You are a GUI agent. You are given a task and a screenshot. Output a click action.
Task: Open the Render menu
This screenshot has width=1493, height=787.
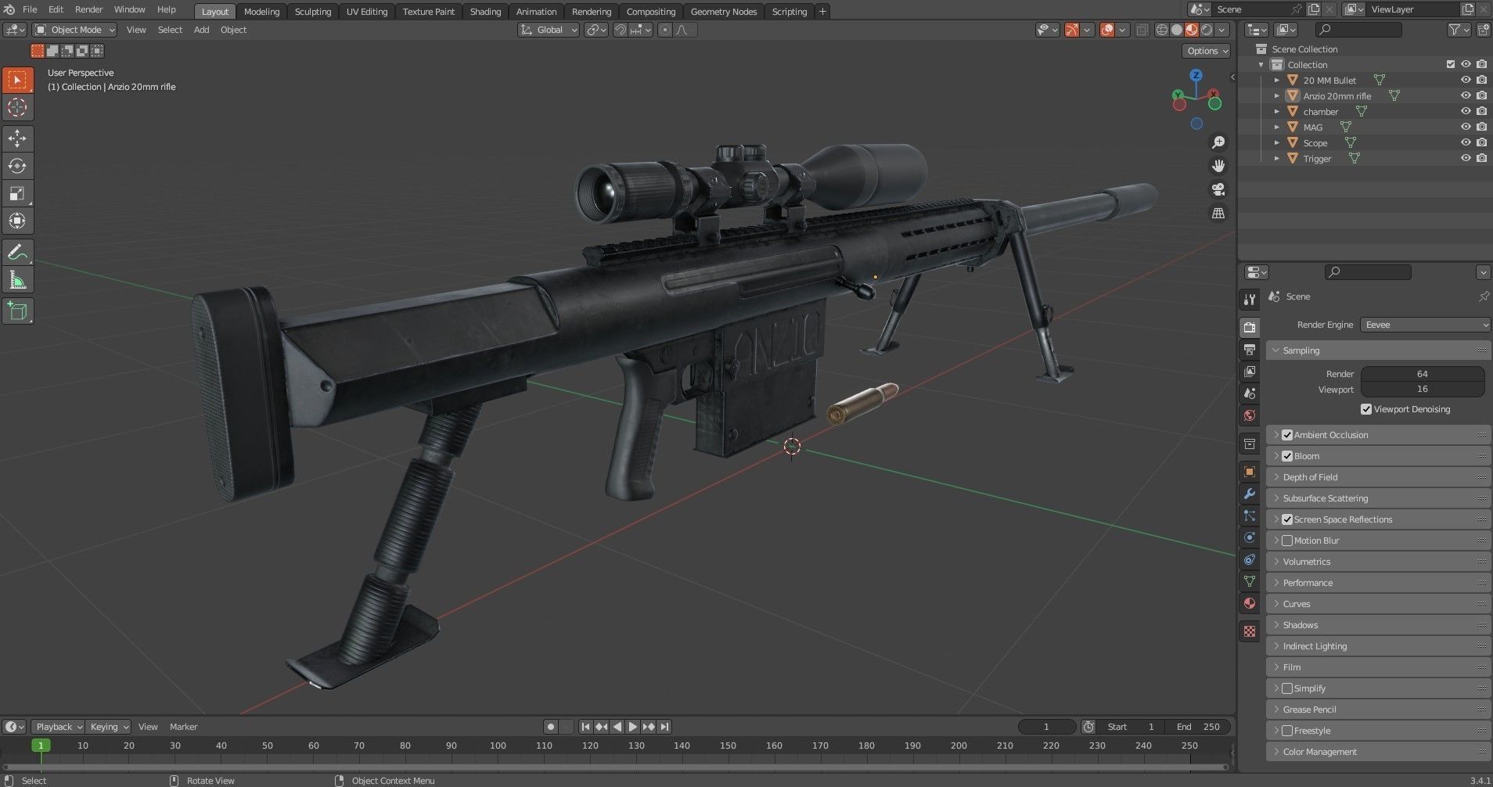click(88, 9)
